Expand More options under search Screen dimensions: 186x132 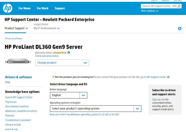click(150, 11)
